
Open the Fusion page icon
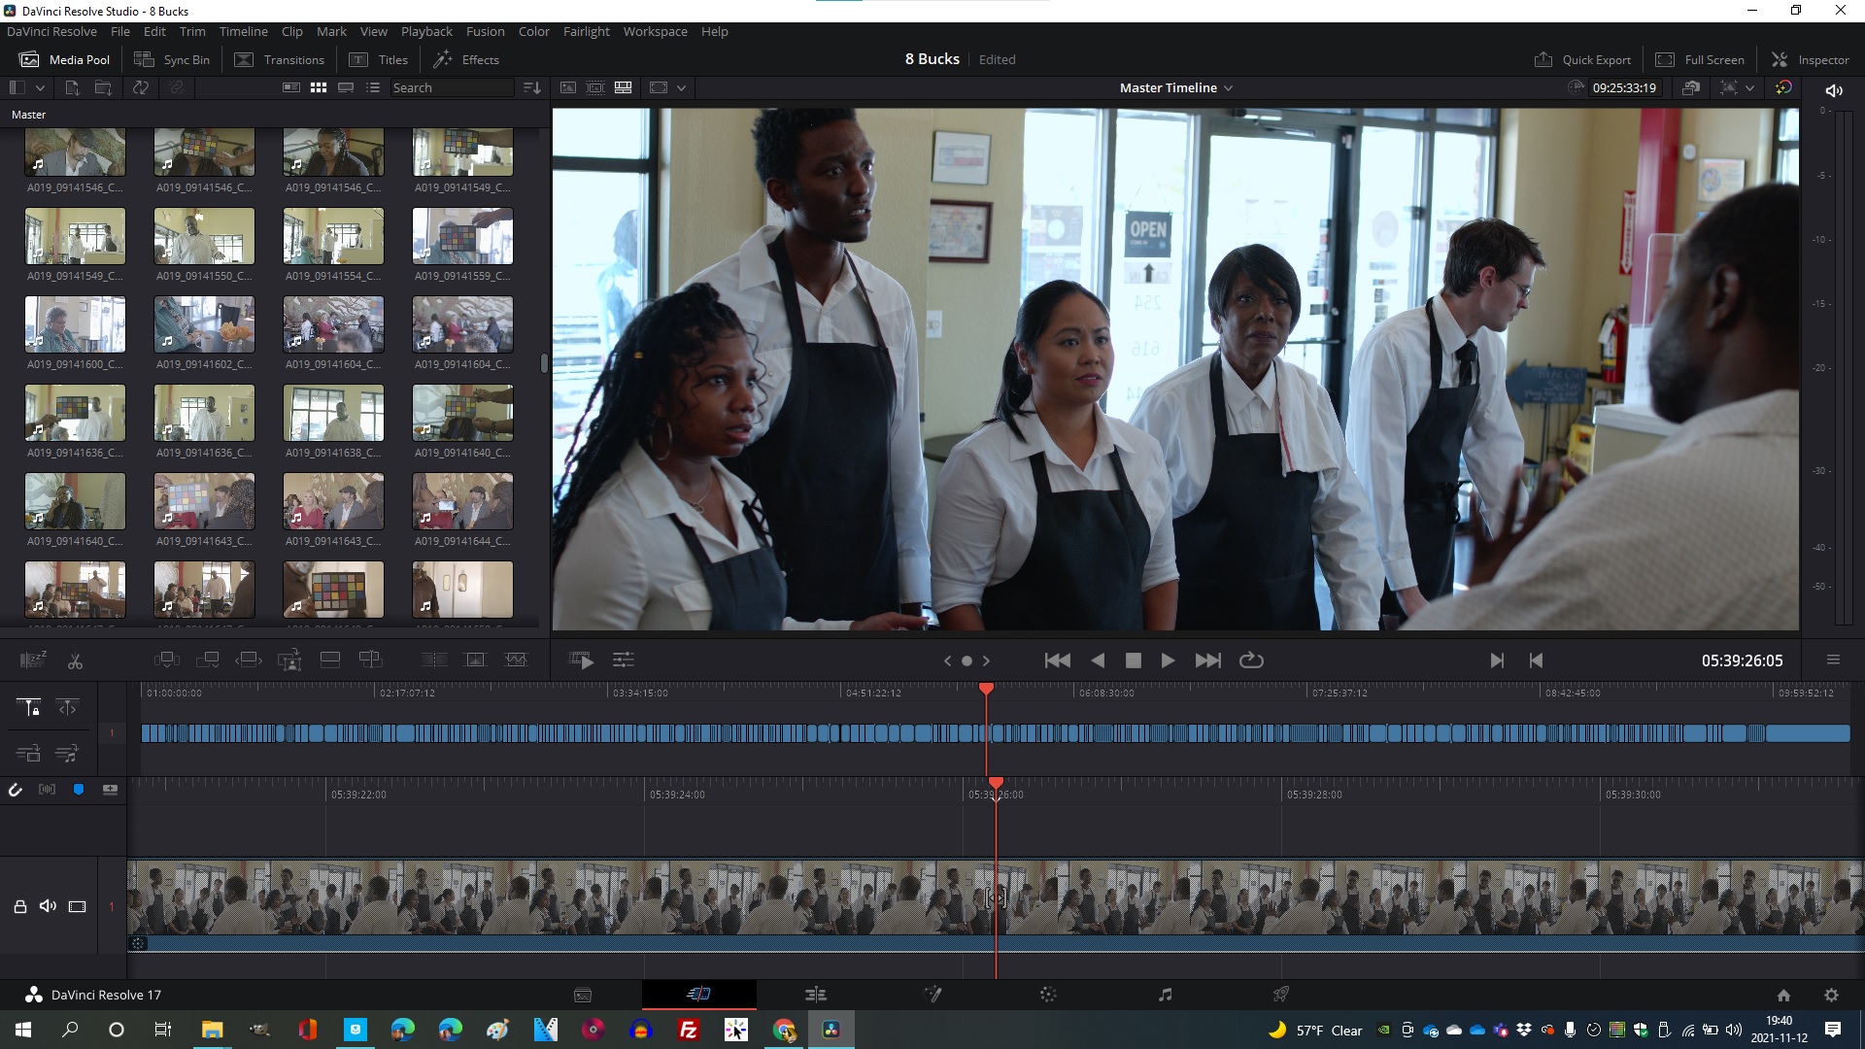[932, 995]
